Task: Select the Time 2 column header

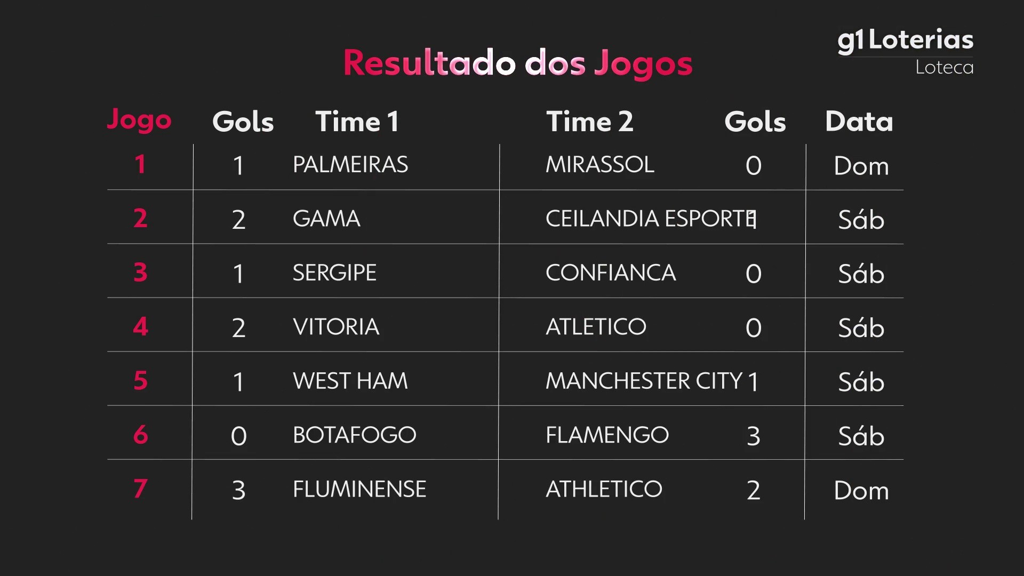Action: [x=589, y=122]
